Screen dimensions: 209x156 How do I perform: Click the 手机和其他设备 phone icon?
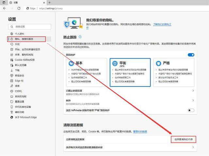pyautogui.click(x=12, y=107)
